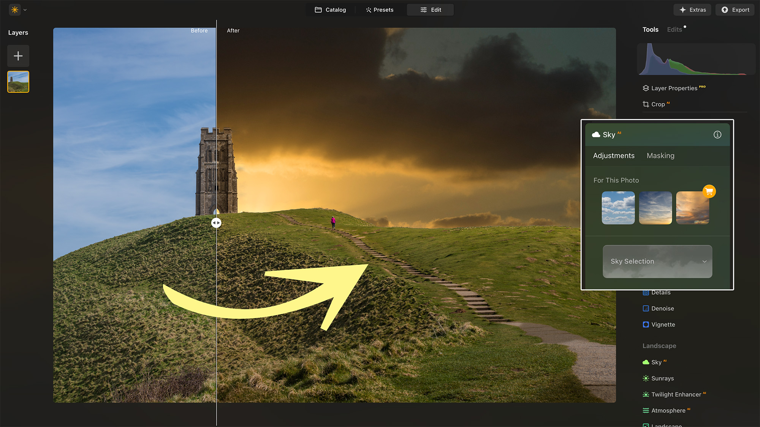Click the After label on image
760x427 pixels.
pos(233,30)
